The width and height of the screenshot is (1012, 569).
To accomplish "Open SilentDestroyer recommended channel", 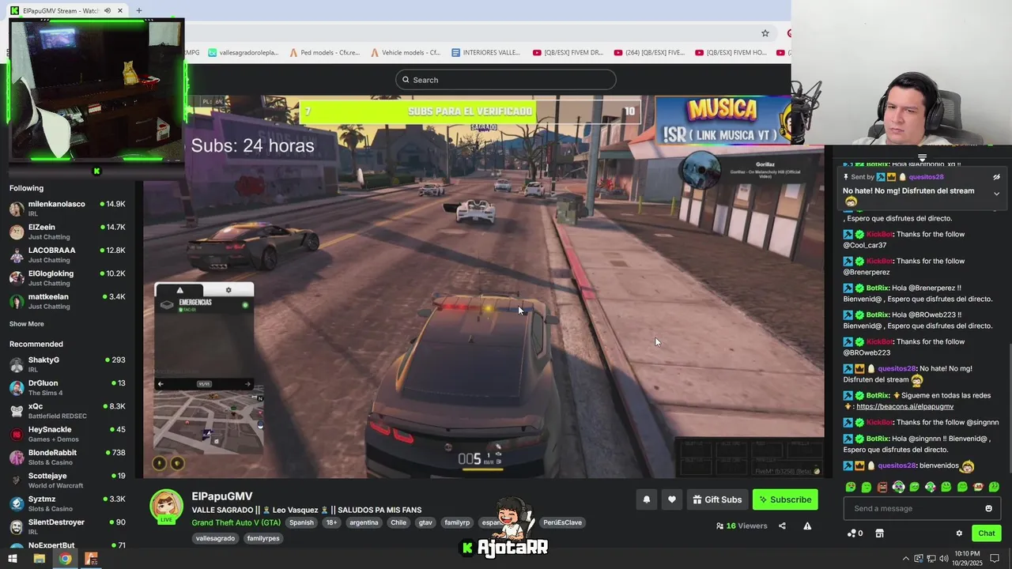I will point(67,527).
